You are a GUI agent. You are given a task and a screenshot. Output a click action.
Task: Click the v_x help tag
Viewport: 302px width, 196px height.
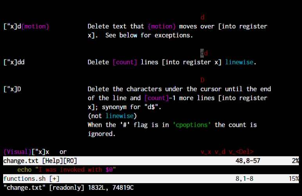[x=206, y=152]
